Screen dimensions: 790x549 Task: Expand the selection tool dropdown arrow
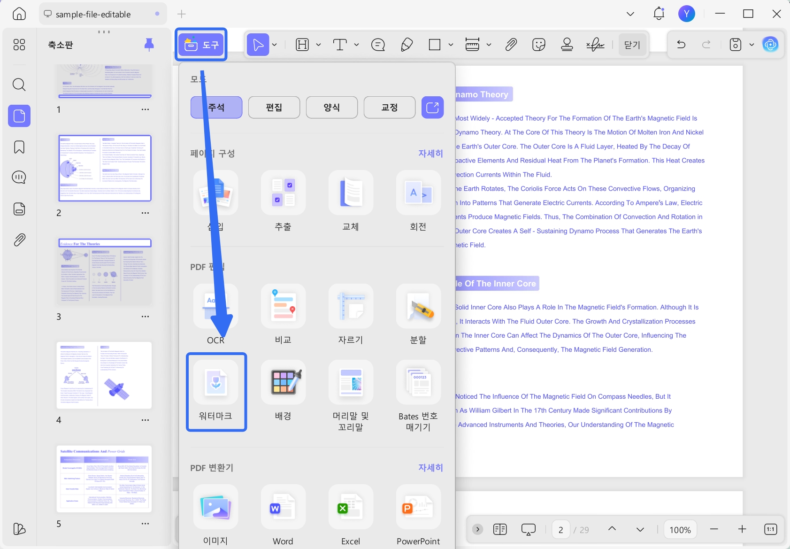click(275, 45)
